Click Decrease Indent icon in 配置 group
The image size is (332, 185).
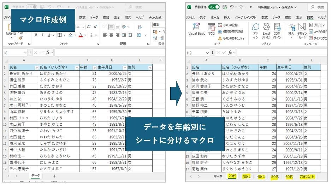(x=124, y=35)
